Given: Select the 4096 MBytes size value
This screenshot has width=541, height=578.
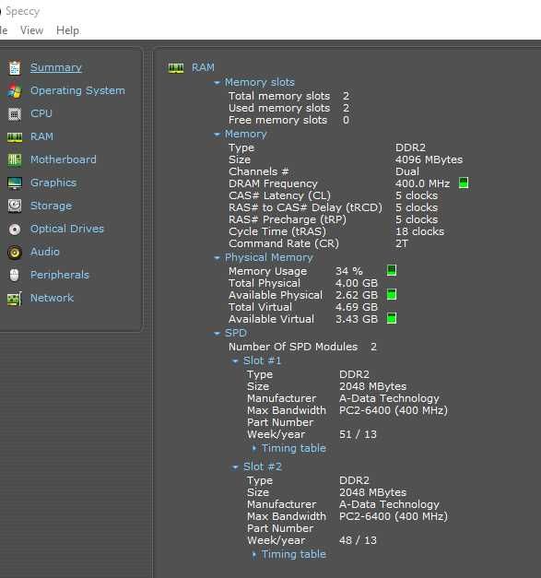Looking at the screenshot, I should [429, 159].
